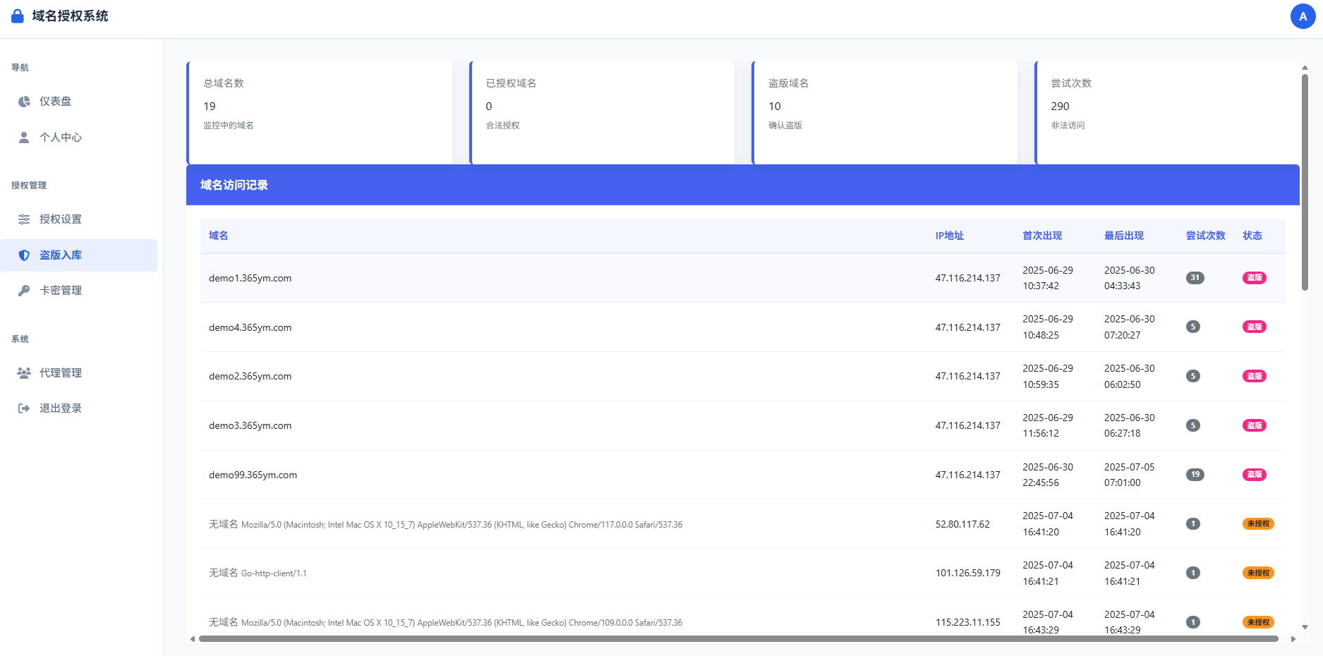Click the demo1.365ym.com domain row
The height and width of the screenshot is (656, 1323).
250,279
